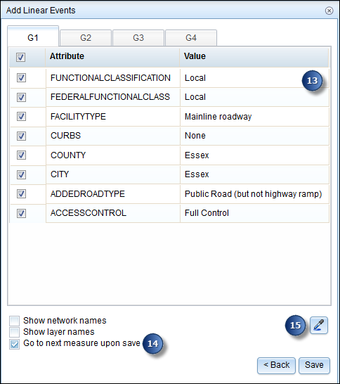The width and height of the screenshot is (340, 384).
Task: Edit the CURBS value cell showing None
Action: (x=254, y=136)
